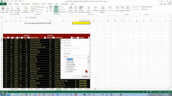Click Remove Duplicates
Screen dimensions: 172x96
coord(81,10)
